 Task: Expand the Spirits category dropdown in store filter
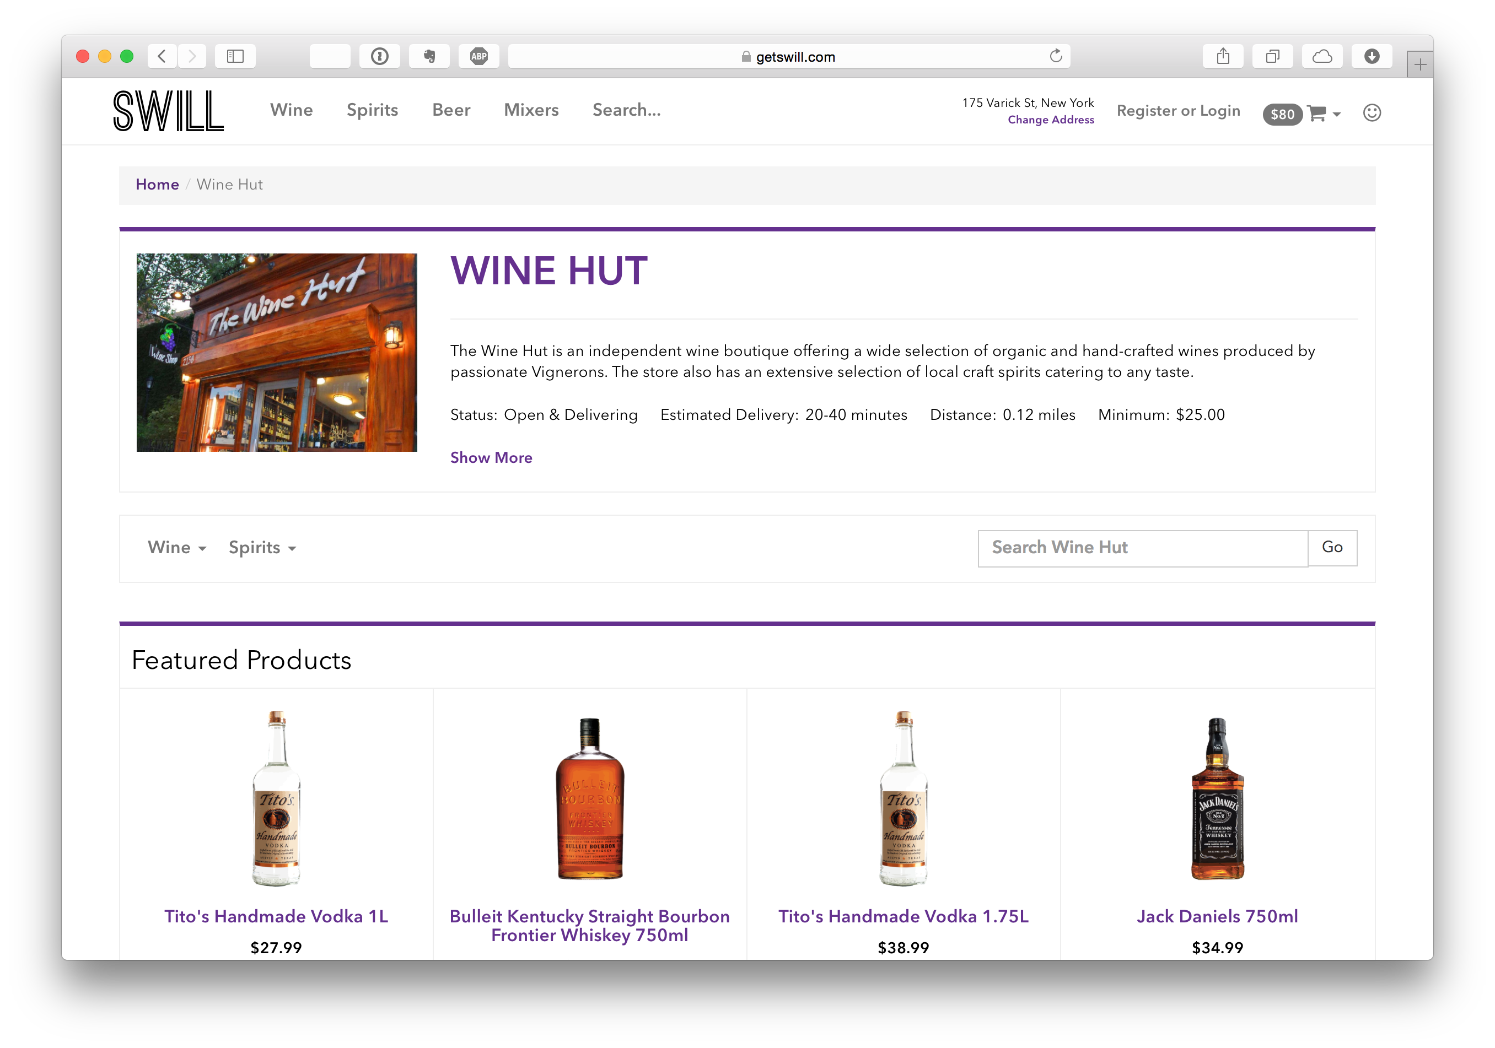262,548
